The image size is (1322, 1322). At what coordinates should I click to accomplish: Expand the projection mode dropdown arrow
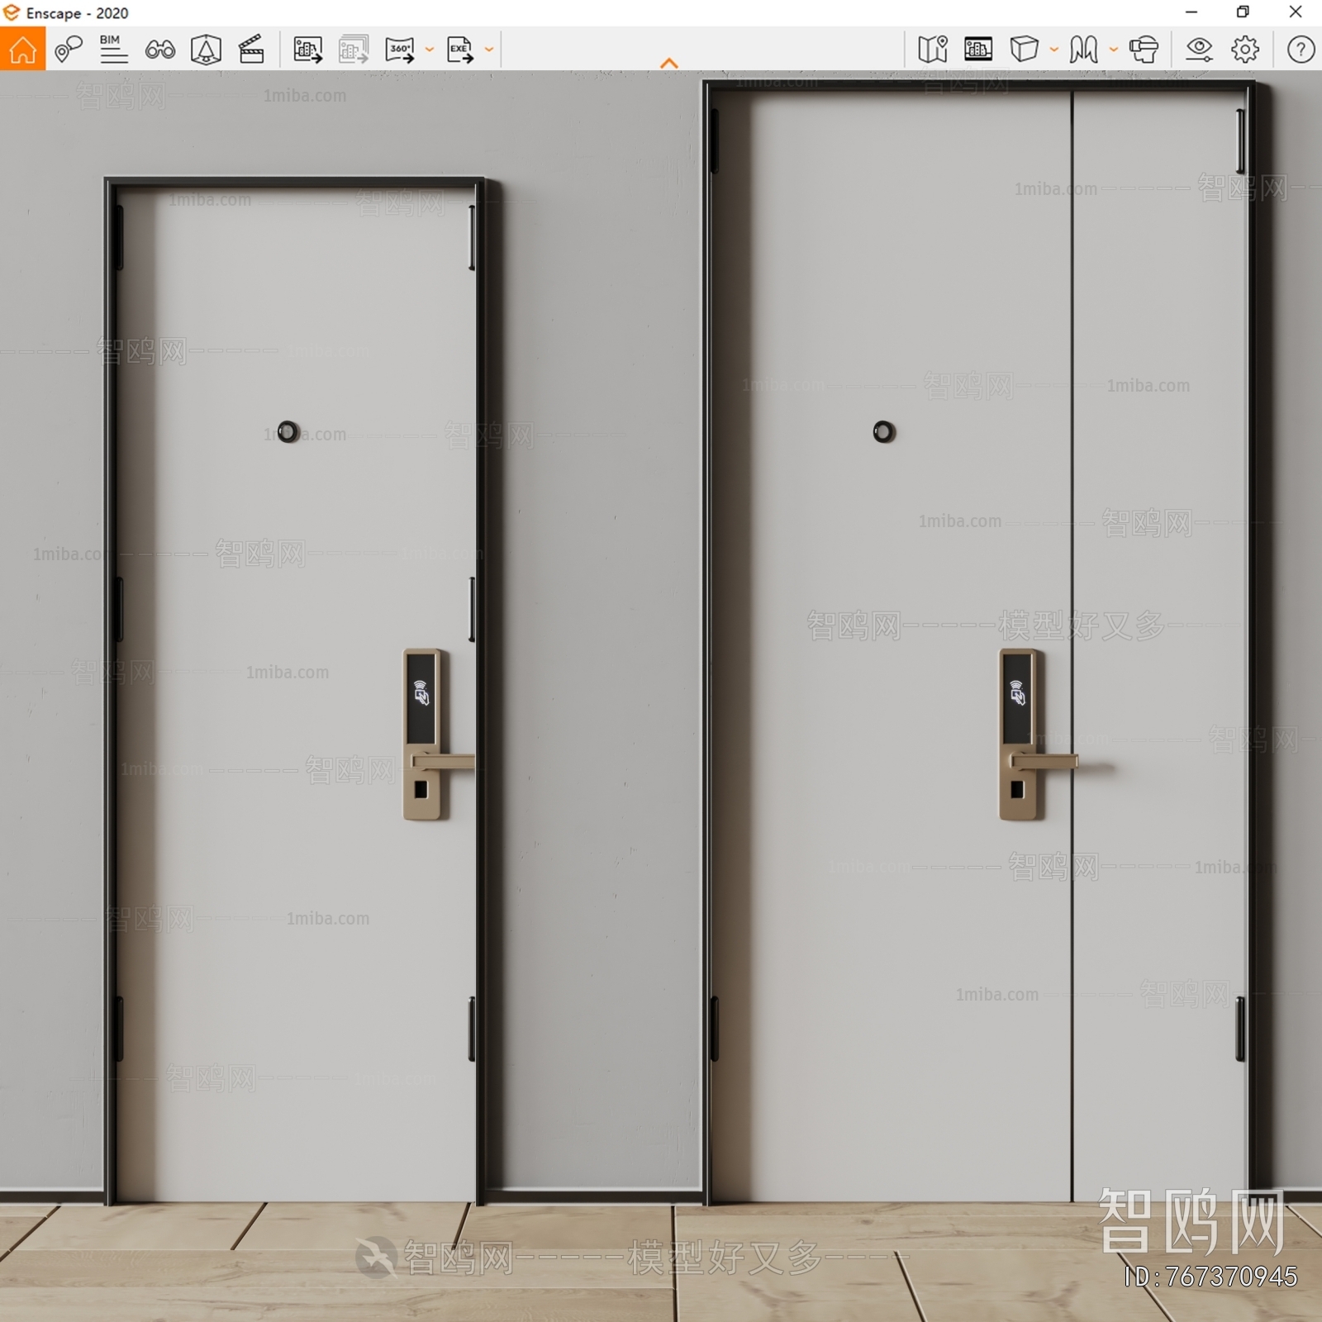point(1054,50)
